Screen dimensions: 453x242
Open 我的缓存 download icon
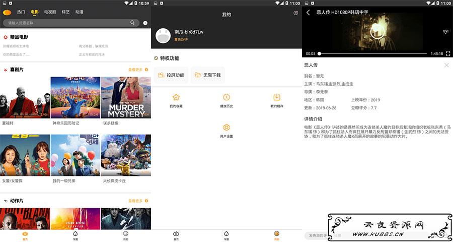(x=277, y=97)
